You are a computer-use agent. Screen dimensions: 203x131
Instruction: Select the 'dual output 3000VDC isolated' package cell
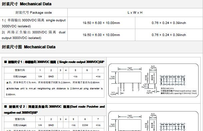(34, 35)
